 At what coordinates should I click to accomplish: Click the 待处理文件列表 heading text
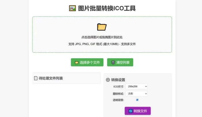point(51,78)
